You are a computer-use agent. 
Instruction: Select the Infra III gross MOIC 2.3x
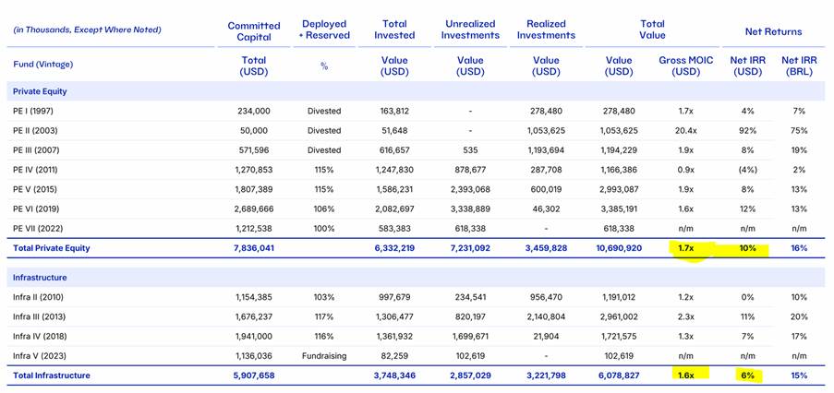[x=685, y=317]
